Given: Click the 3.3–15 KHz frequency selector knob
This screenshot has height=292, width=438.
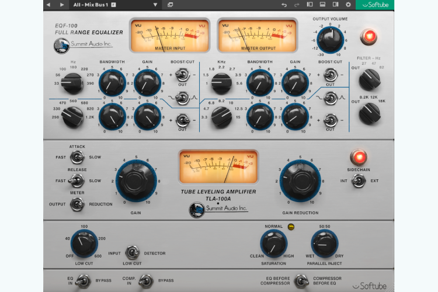Looking at the screenshot, I should click(221, 117).
